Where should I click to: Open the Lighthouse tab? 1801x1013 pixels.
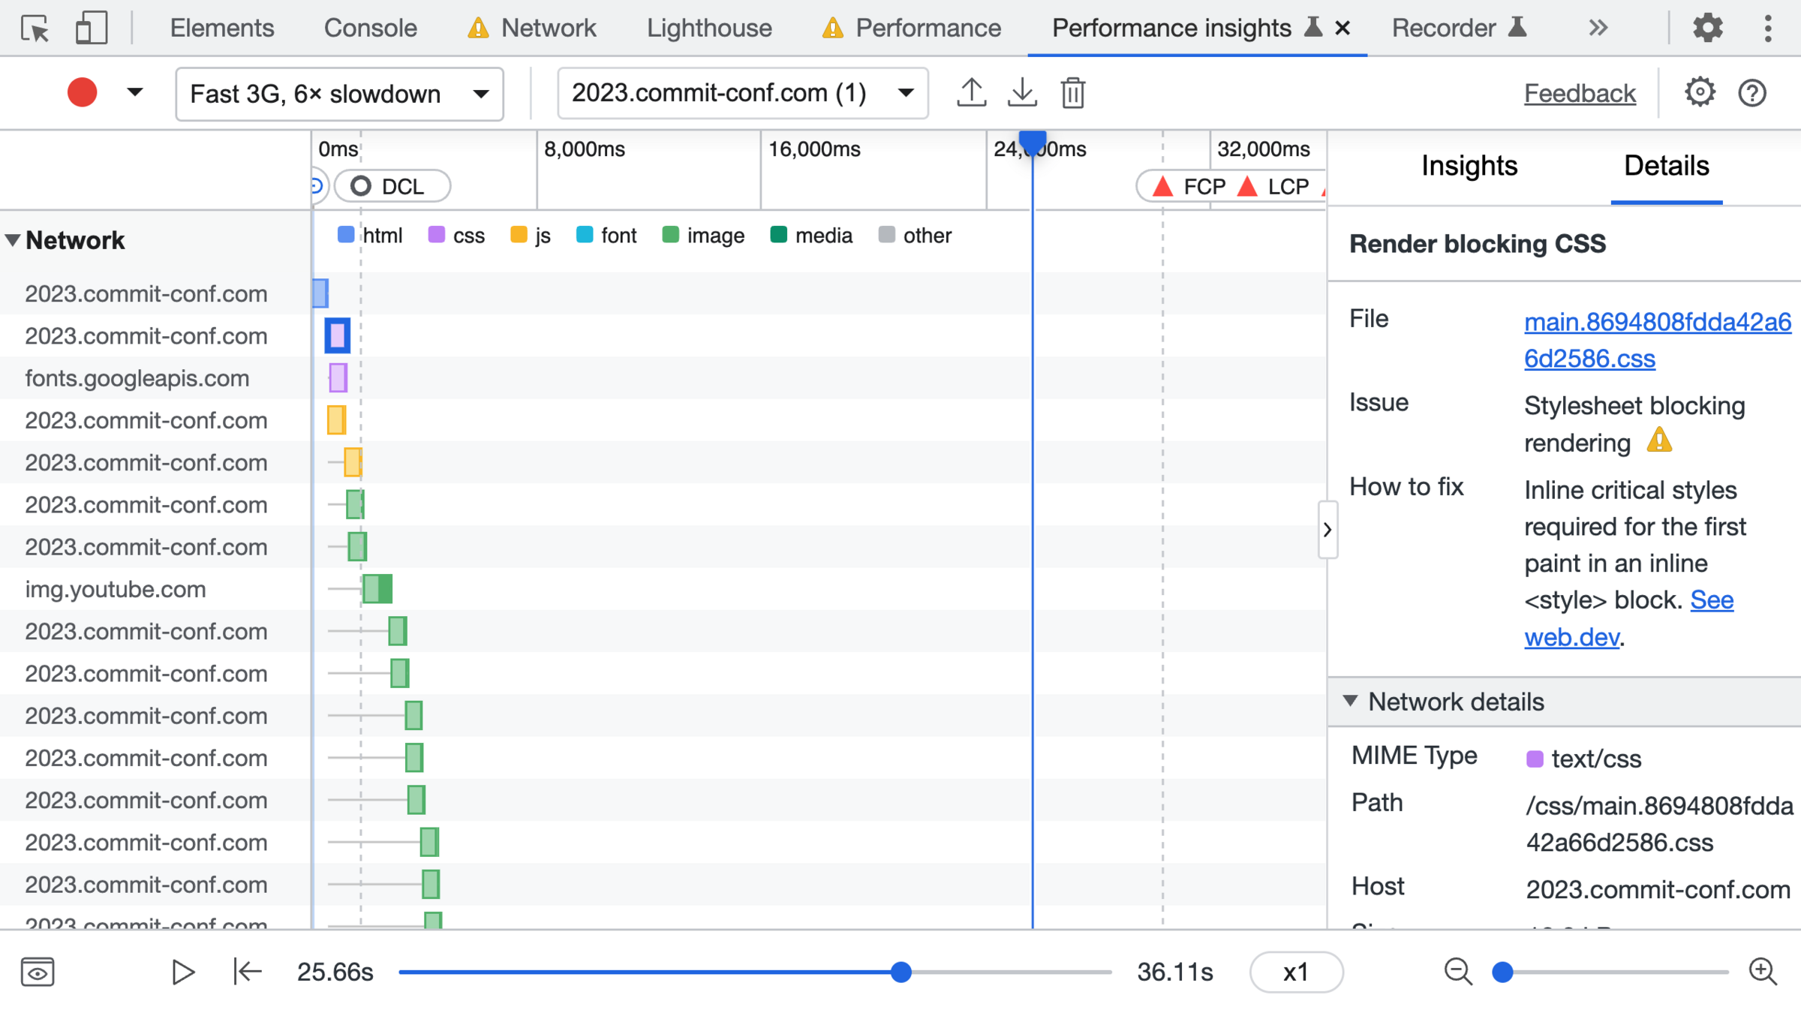pyautogui.click(x=709, y=29)
